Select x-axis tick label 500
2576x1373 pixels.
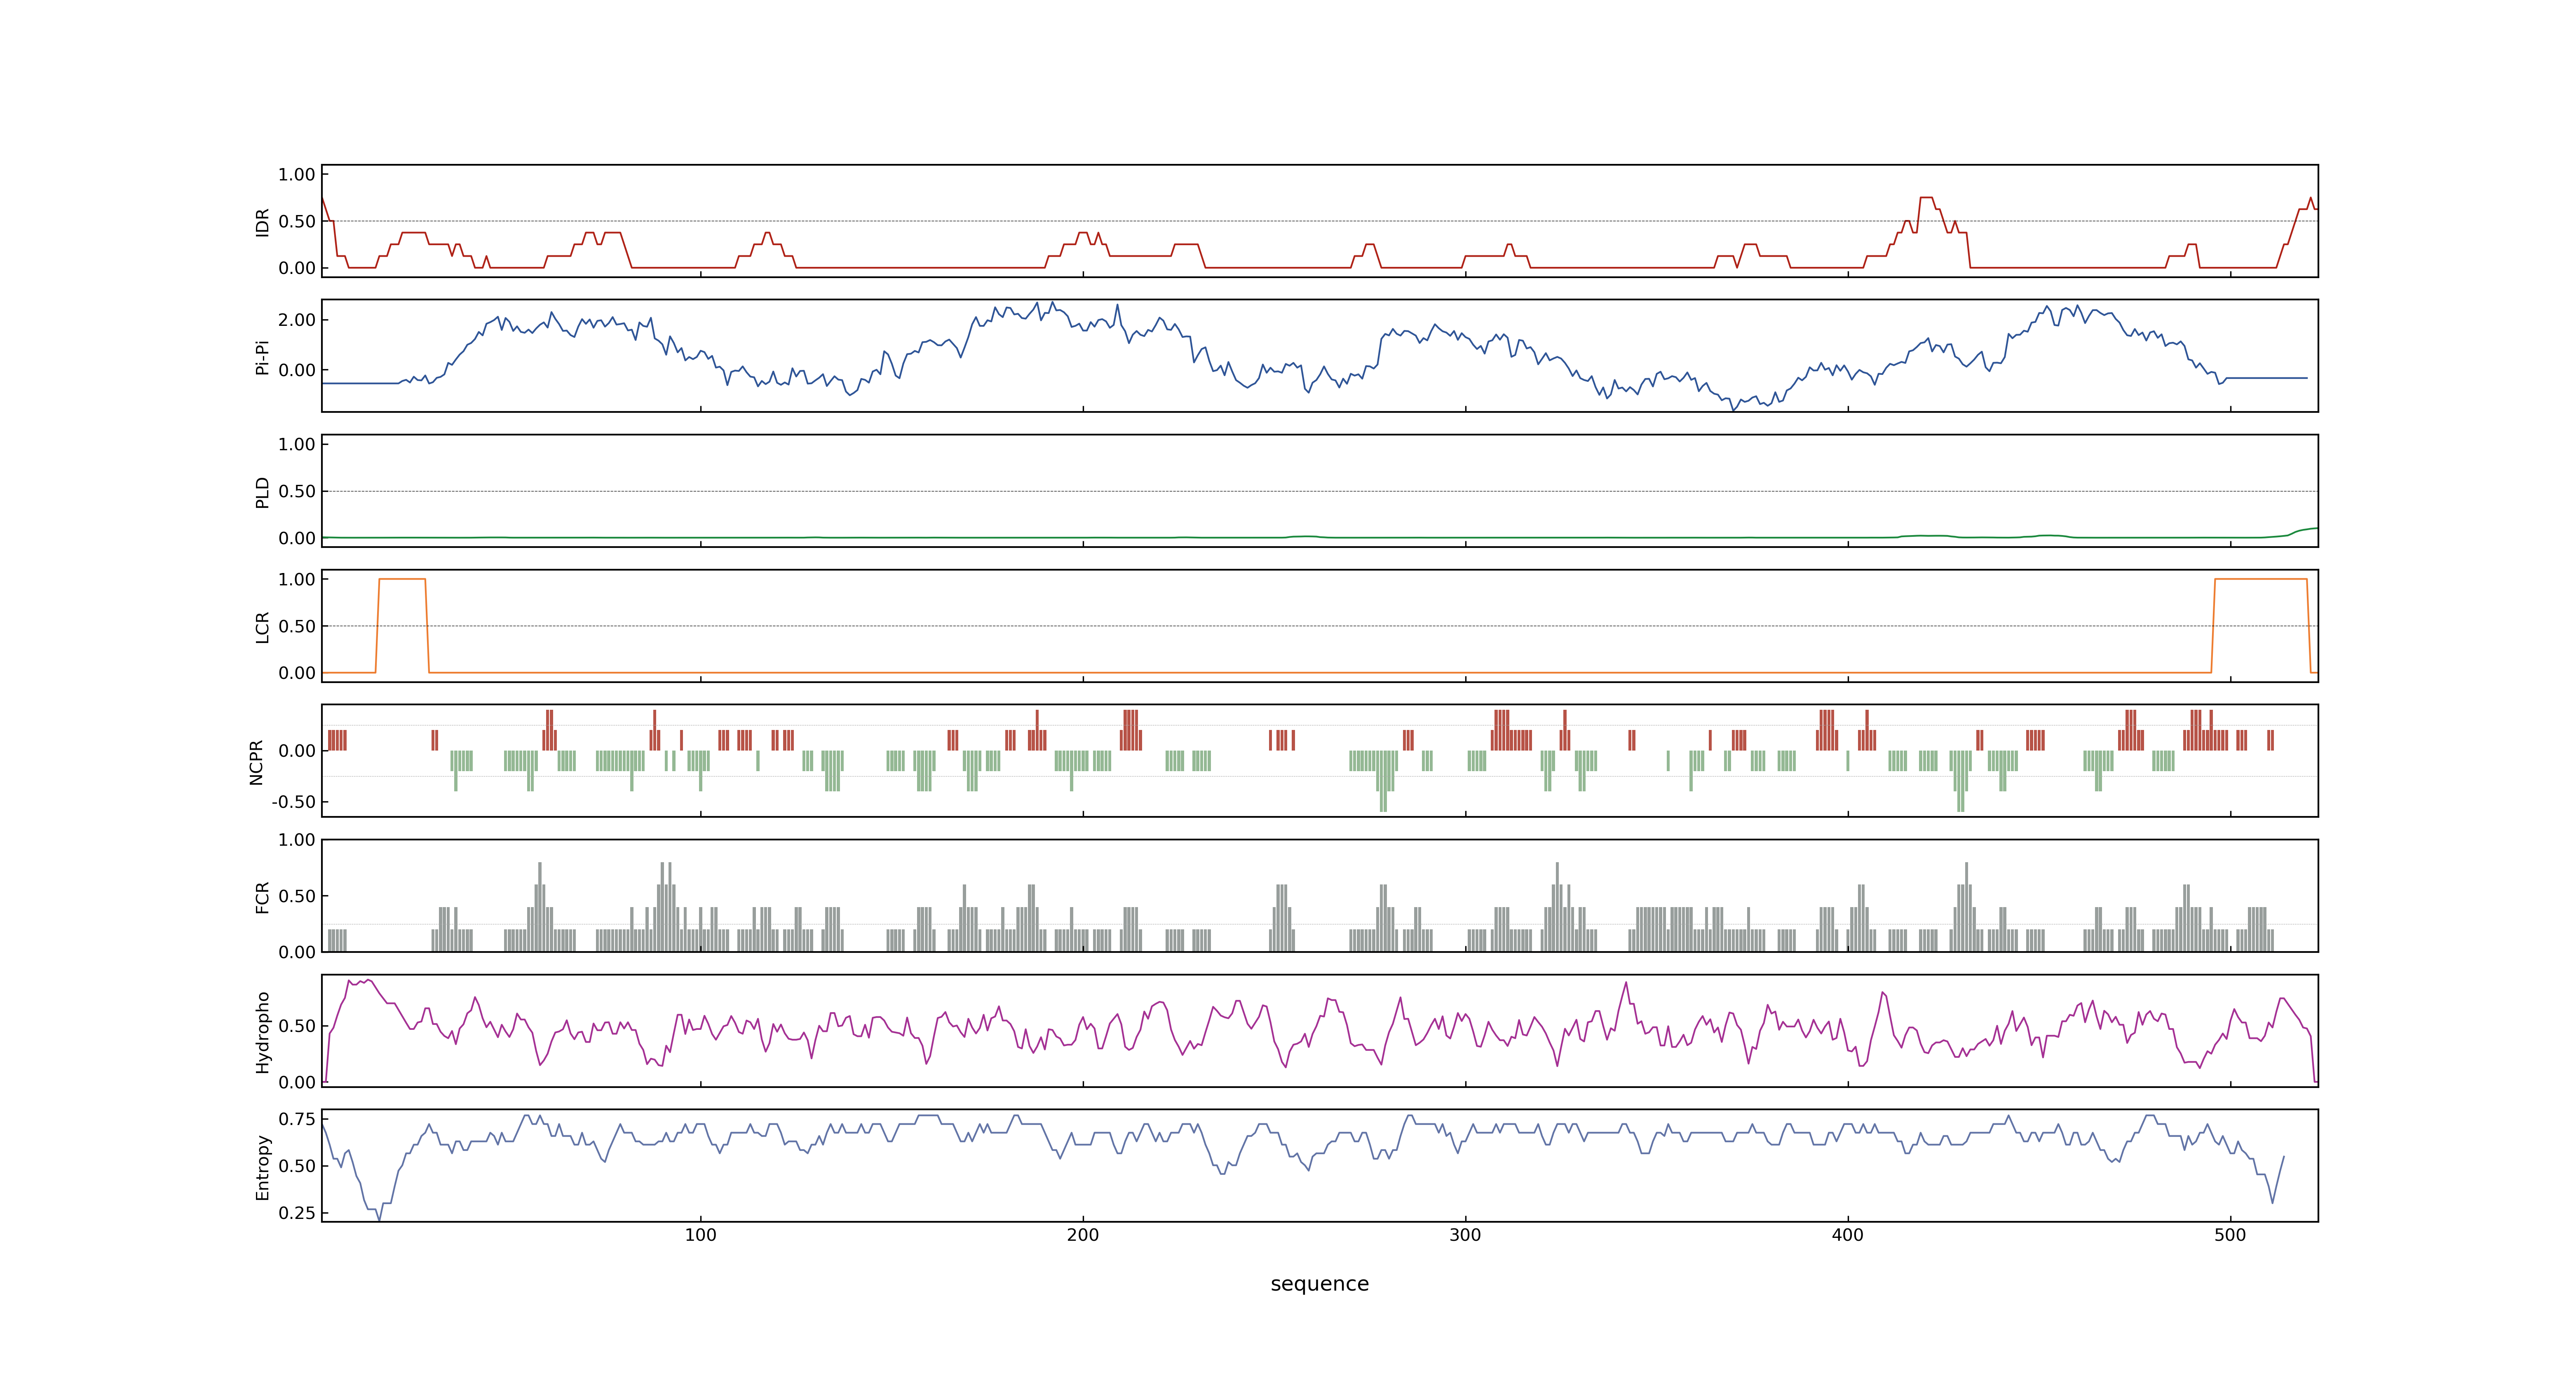click(x=2230, y=1235)
